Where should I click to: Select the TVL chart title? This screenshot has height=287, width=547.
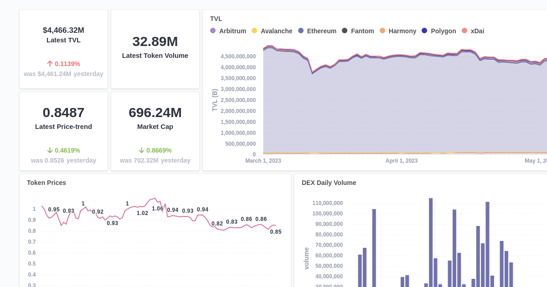[x=216, y=19]
